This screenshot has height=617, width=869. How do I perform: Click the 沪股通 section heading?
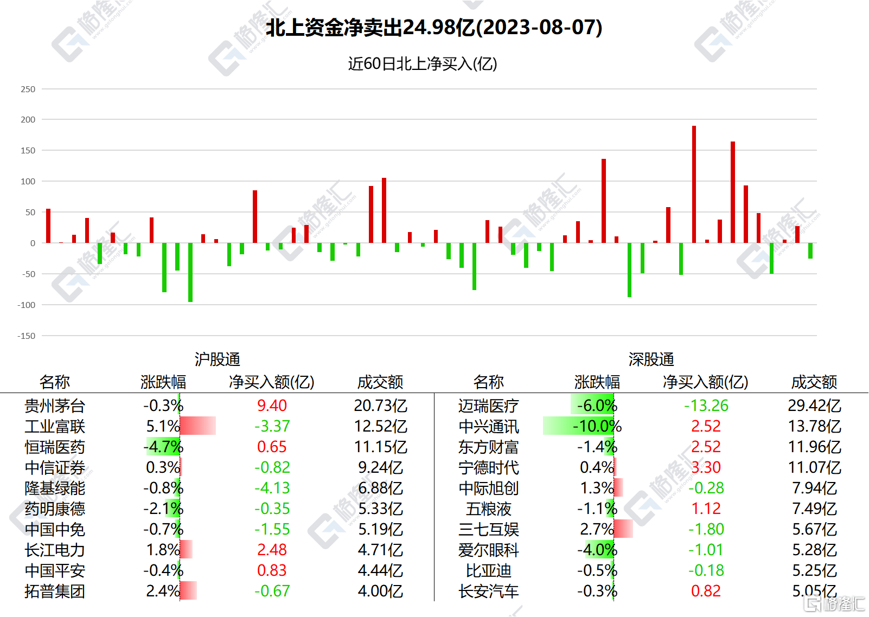pos(217,359)
